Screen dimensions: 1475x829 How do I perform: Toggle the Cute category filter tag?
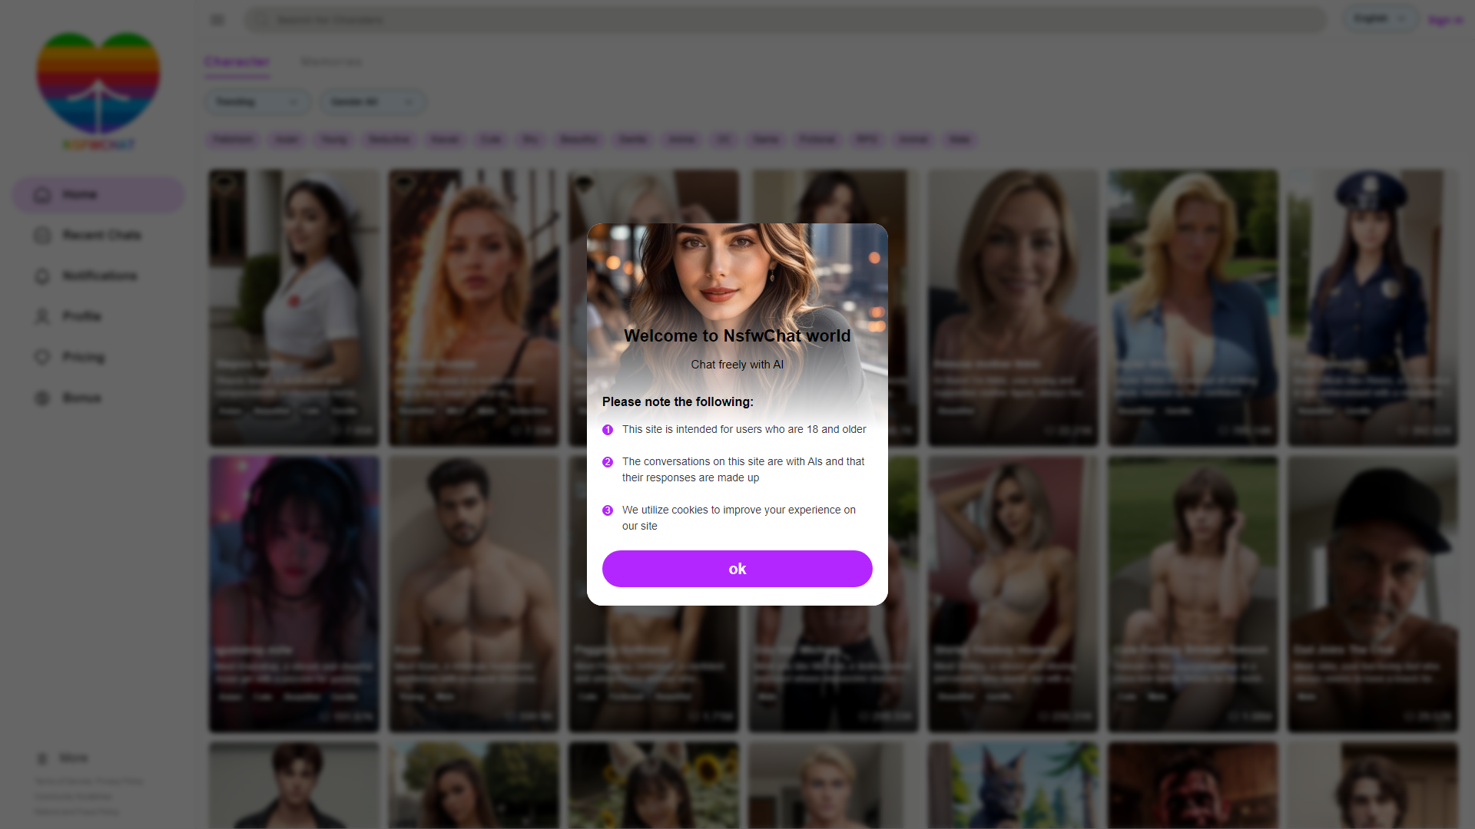tap(490, 140)
